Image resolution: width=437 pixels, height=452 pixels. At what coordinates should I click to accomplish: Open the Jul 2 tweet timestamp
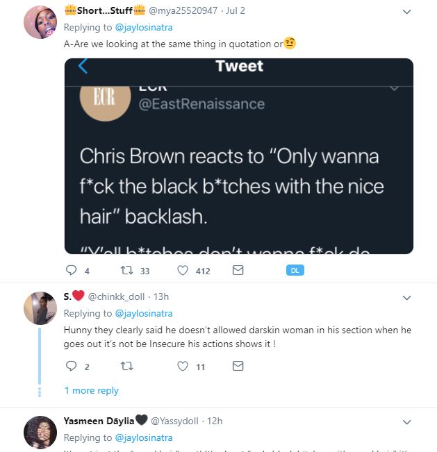[236, 10]
